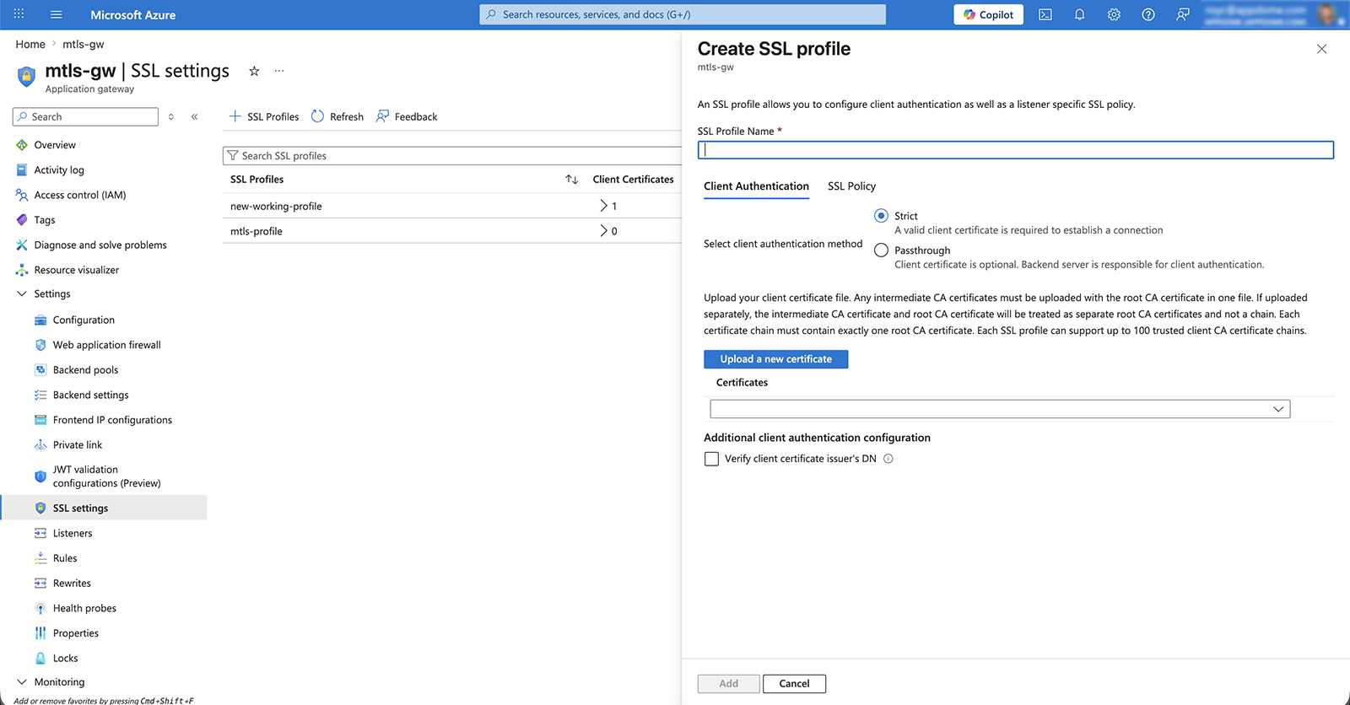This screenshot has height=705, width=1350.
Task: Cancel the Create SSL profile panel
Action: click(794, 684)
